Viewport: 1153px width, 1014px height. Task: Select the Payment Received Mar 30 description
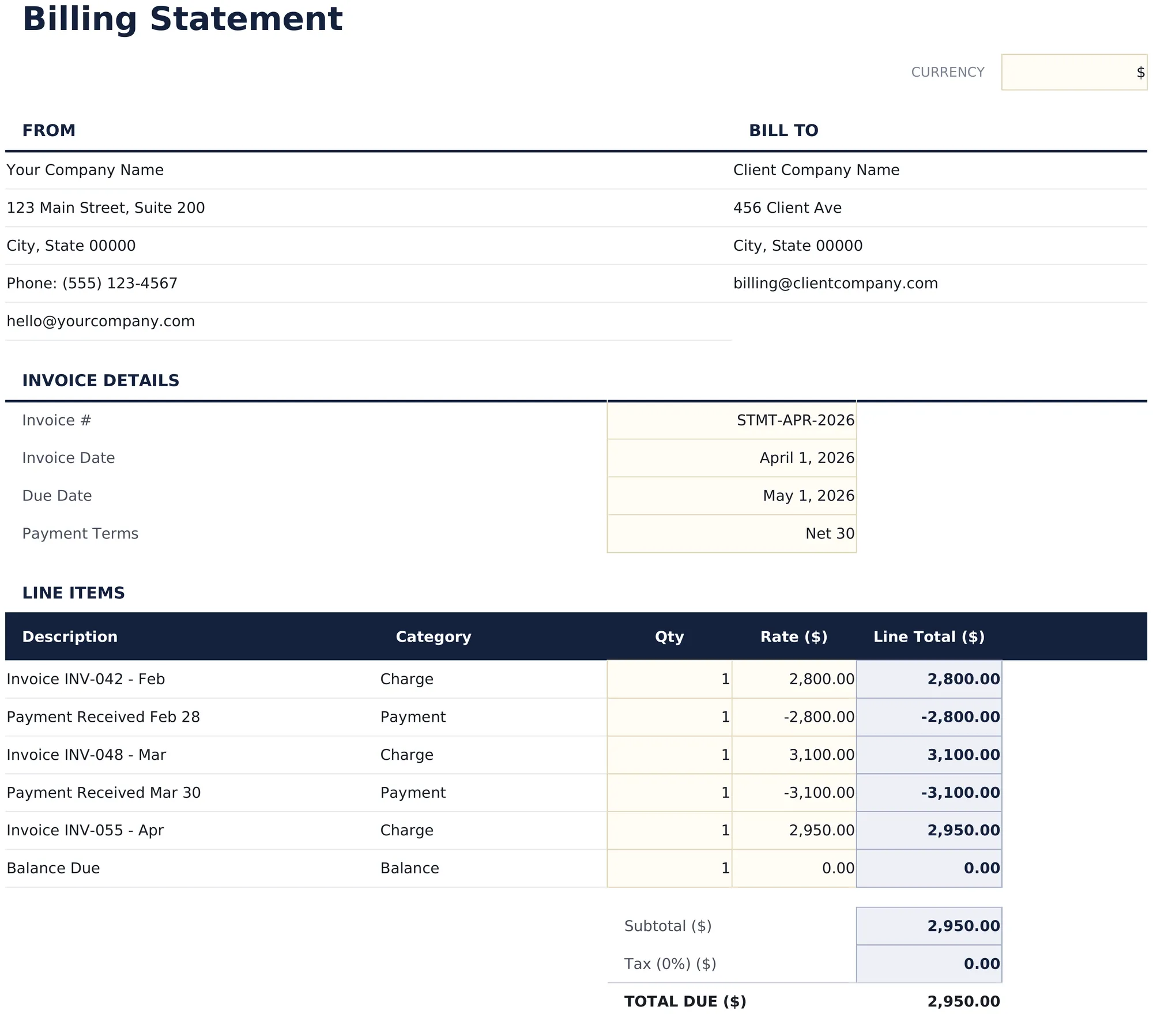click(192, 793)
